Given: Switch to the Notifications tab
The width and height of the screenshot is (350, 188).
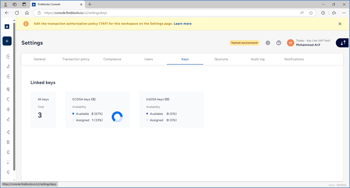Looking at the screenshot, I should pos(294,59).
